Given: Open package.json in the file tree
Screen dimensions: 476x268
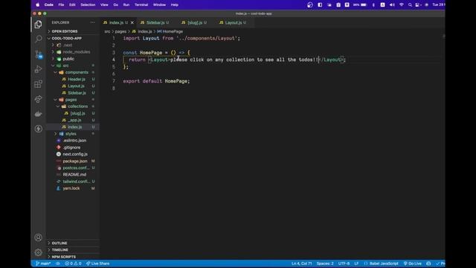Looking at the screenshot, I should [x=73, y=161].
